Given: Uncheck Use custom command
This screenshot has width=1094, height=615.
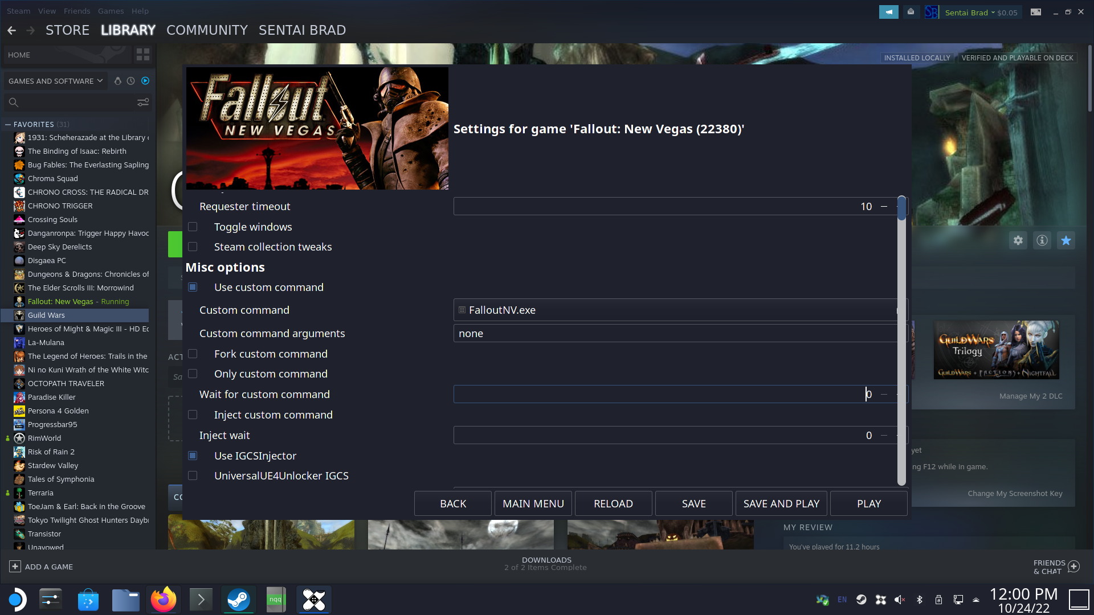Looking at the screenshot, I should (x=193, y=287).
